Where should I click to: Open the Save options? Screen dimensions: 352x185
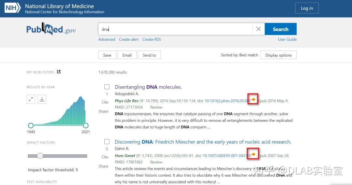click(x=107, y=55)
